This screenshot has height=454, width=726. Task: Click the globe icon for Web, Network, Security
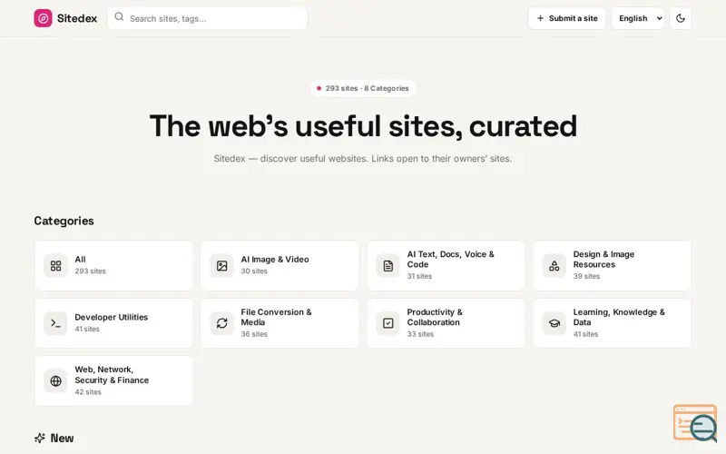pyautogui.click(x=55, y=380)
